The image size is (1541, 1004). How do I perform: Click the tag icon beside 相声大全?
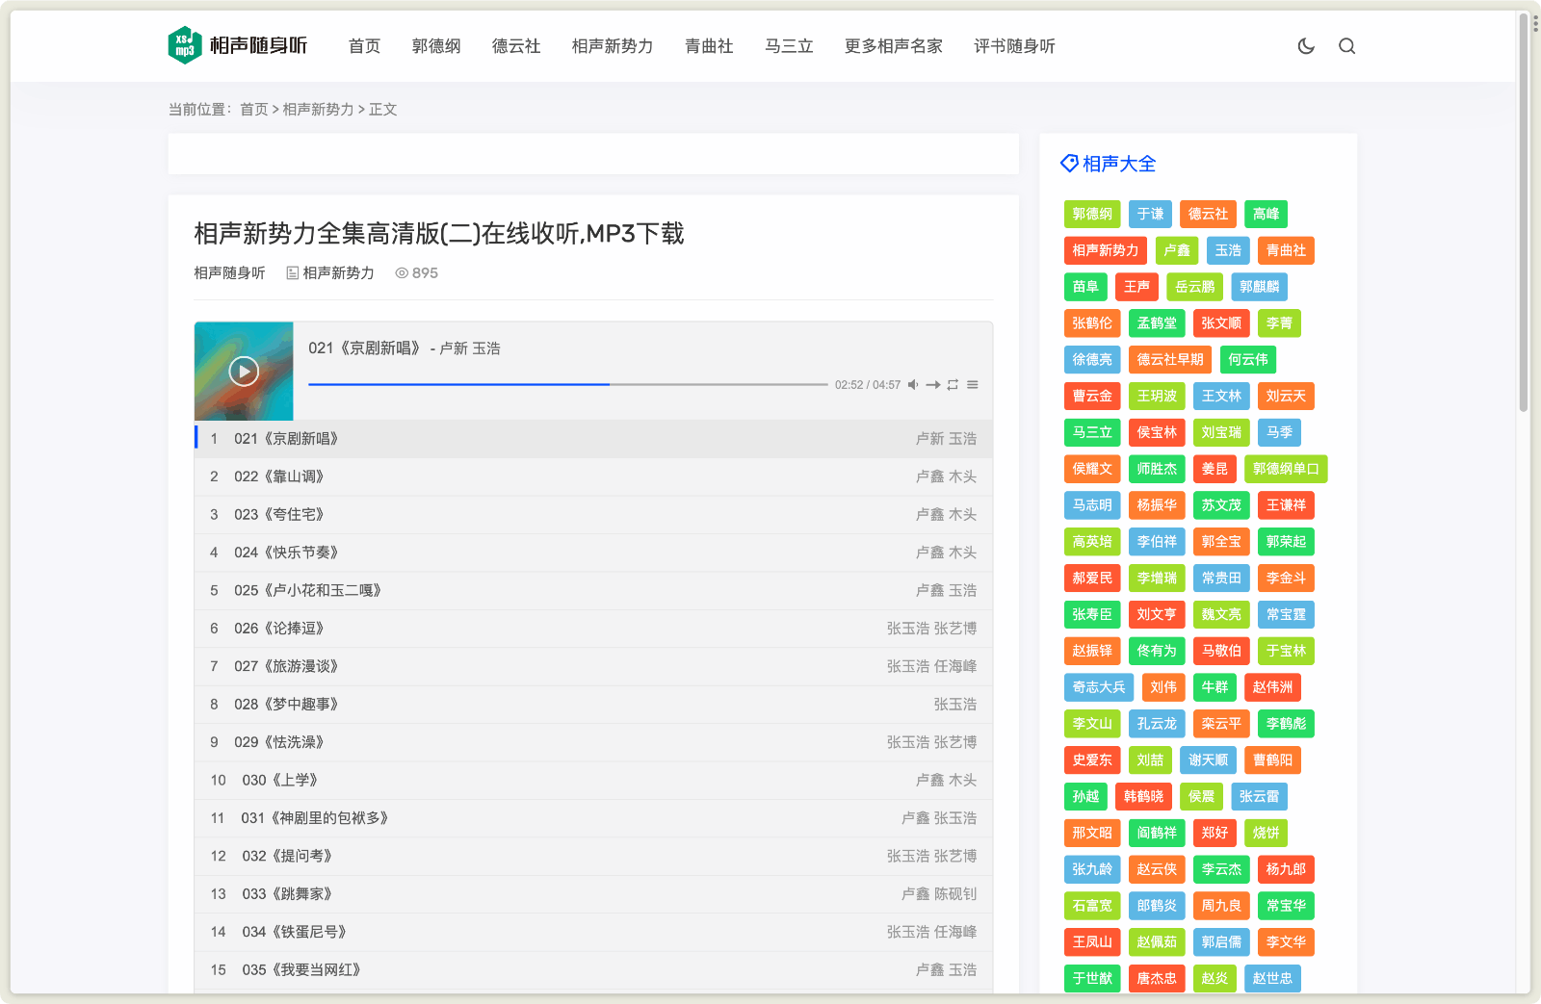[x=1069, y=164]
